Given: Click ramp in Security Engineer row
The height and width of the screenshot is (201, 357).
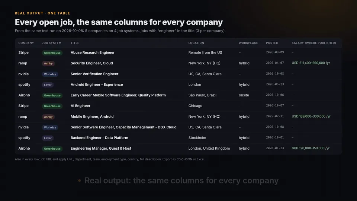Looking at the screenshot, I should [23, 63].
